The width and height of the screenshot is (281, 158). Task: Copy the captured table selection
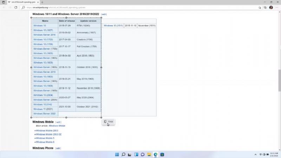coord(109,121)
